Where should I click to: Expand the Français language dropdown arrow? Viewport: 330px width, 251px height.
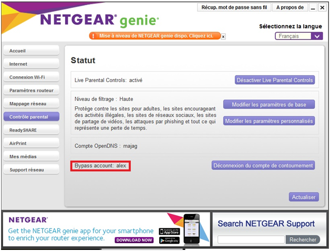tap(317, 36)
